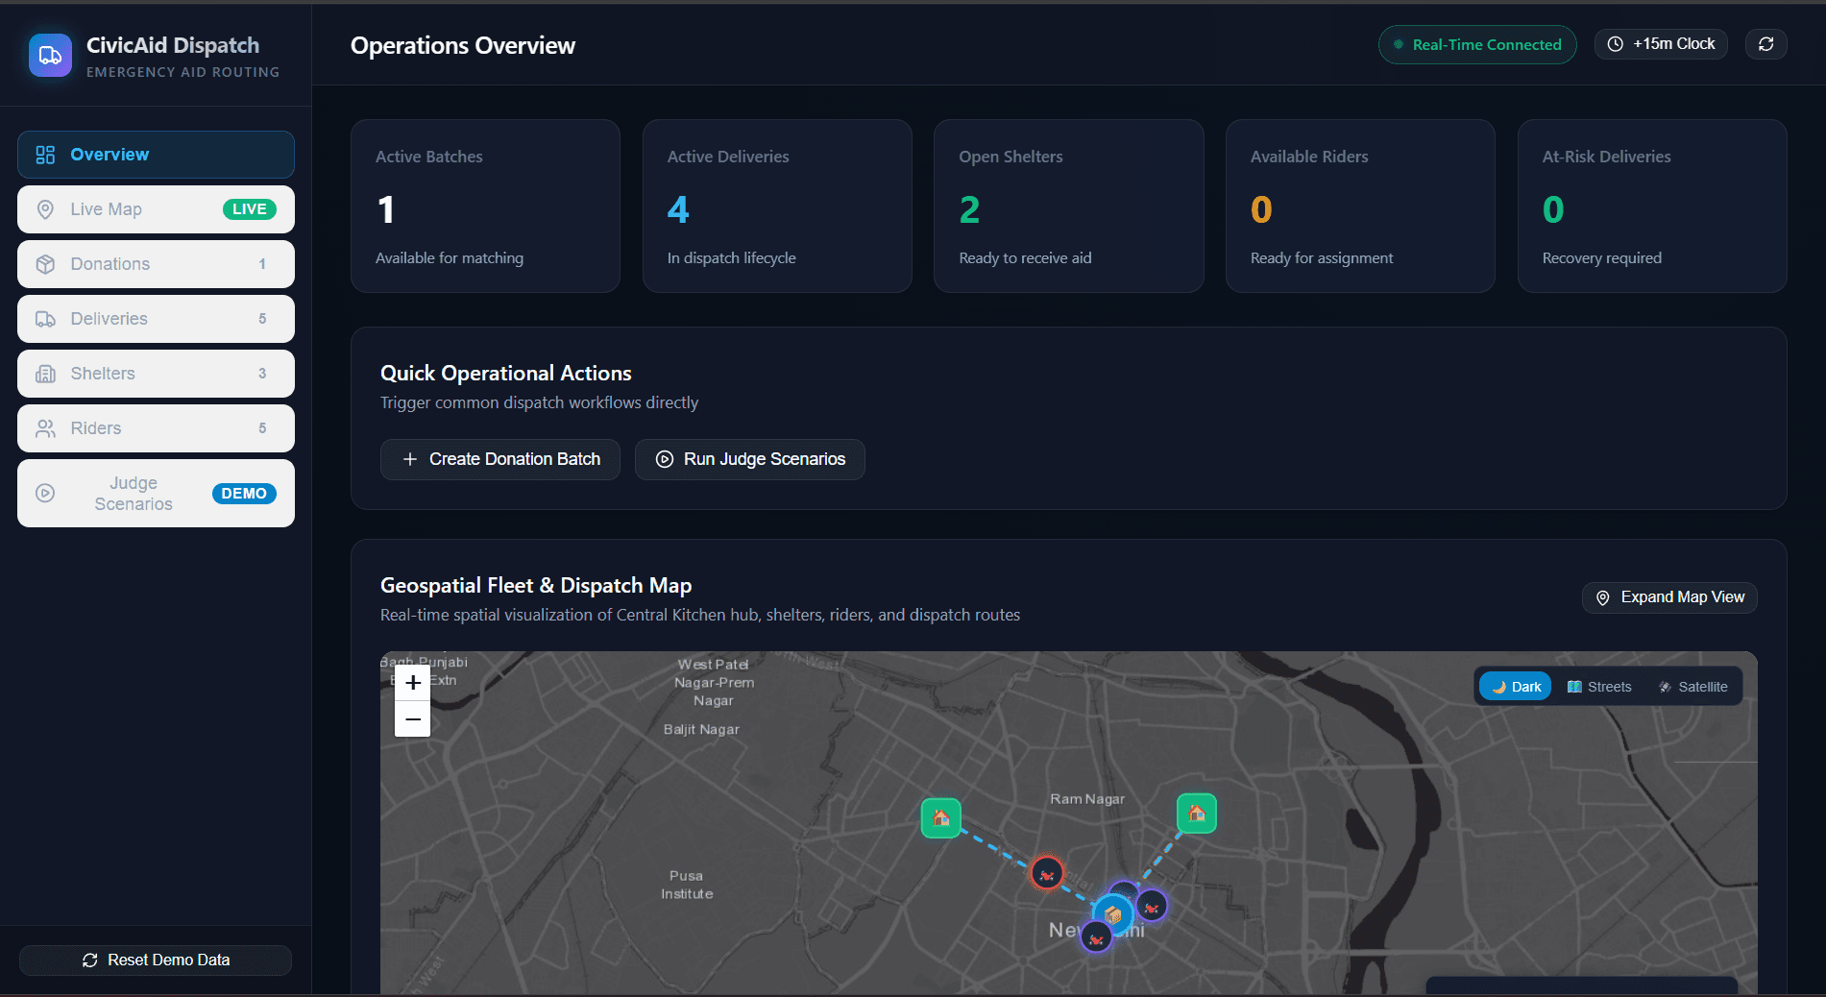Click Reset Demo Data button

(156, 961)
